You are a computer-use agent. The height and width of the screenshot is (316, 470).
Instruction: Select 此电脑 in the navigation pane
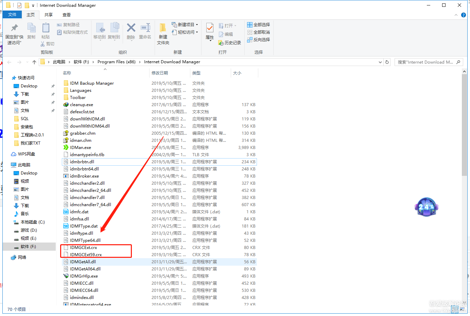pos(24,165)
